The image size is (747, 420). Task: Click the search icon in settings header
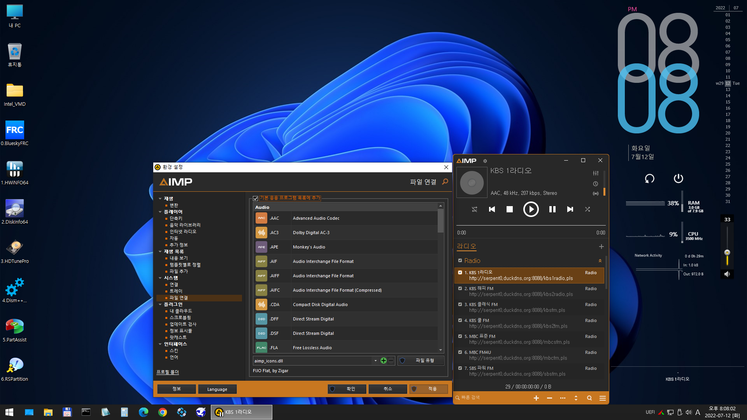pyautogui.click(x=445, y=182)
